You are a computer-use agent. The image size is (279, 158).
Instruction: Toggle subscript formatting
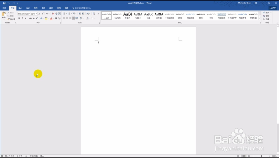coord(34,18)
